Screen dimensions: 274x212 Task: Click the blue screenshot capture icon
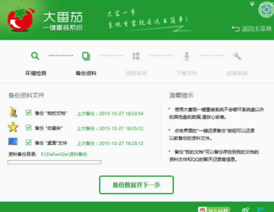pyautogui.click(x=266, y=10)
